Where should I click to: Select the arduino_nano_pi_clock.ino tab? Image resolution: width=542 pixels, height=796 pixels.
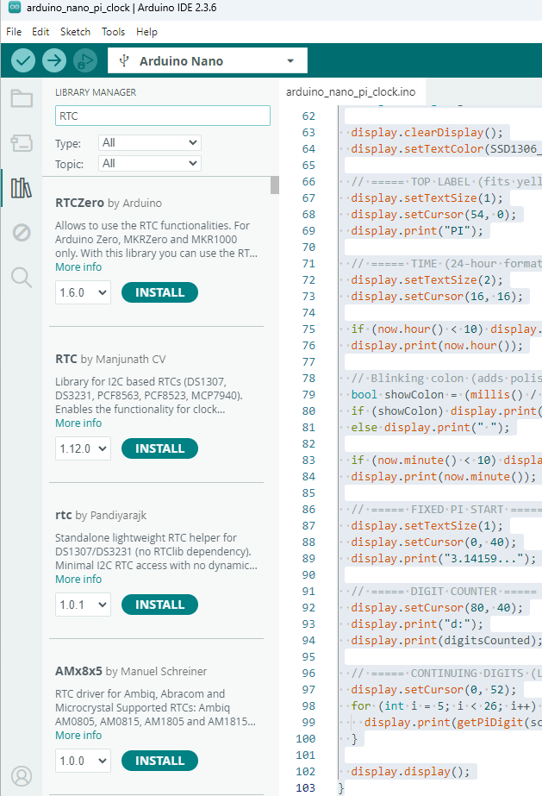pyautogui.click(x=351, y=92)
